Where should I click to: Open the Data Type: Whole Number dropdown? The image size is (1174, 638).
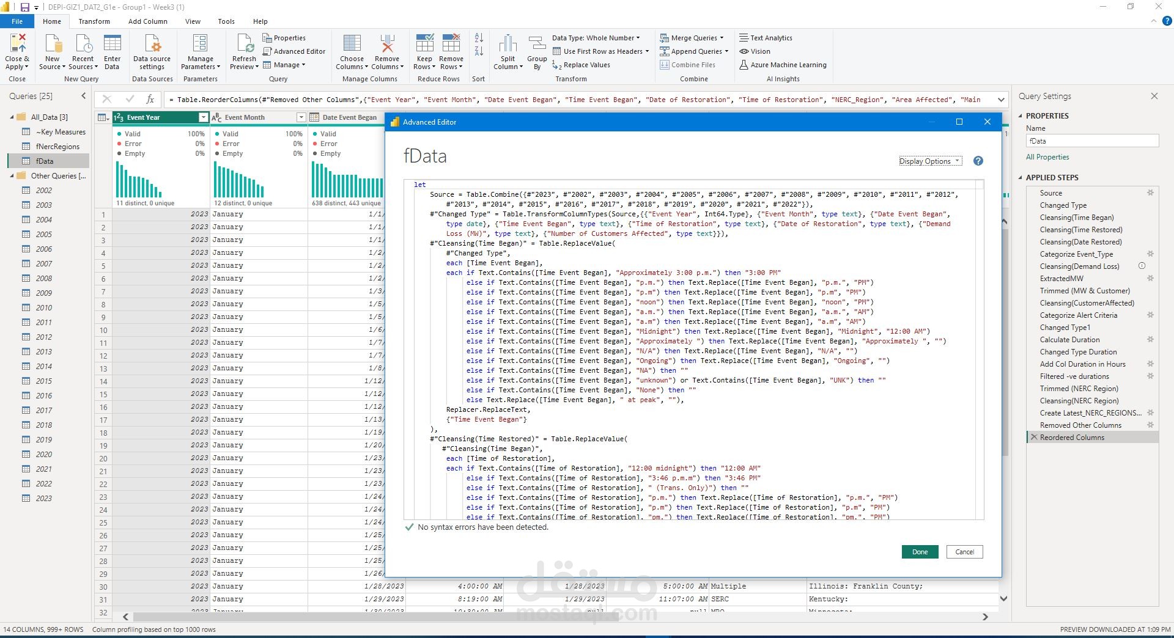tap(596, 38)
